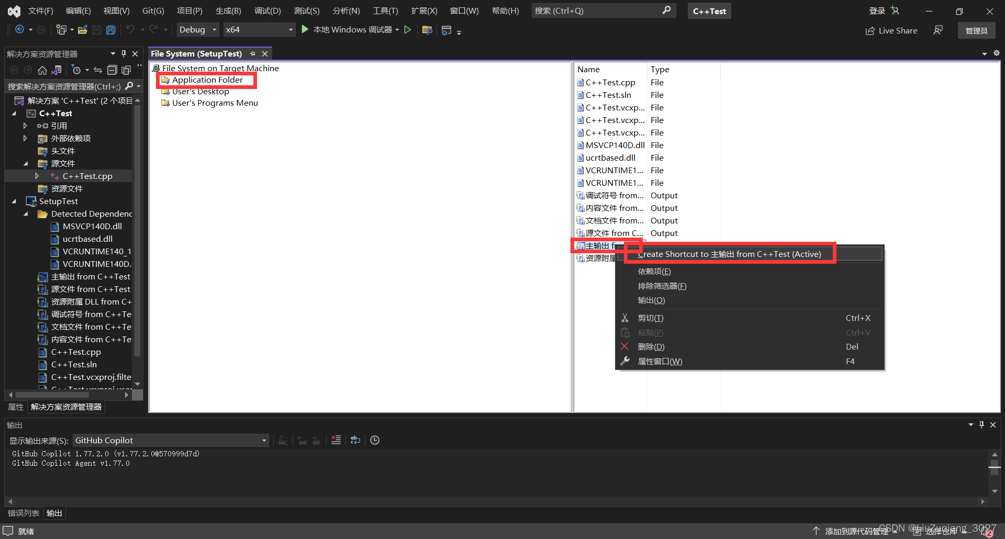The width and height of the screenshot is (1005, 539).
Task: Choose 删除(D) in the context menu
Action: coord(750,346)
